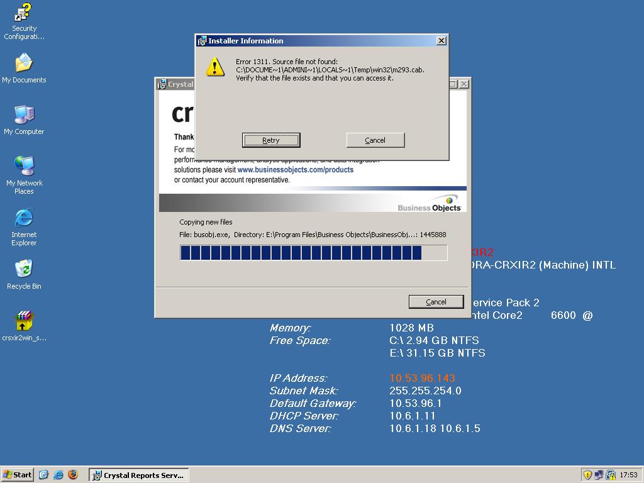Click the tray icon beside the clock
The height and width of the screenshot is (483, 644).
(x=611, y=475)
